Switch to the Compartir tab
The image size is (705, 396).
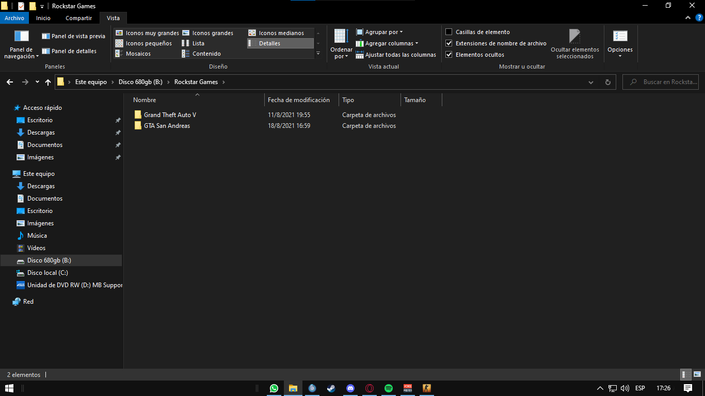[78, 18]
